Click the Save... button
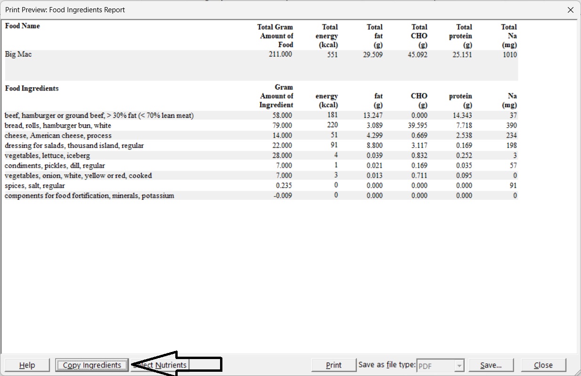This screenshot has width=581, height=376. (x=491, y=365)
